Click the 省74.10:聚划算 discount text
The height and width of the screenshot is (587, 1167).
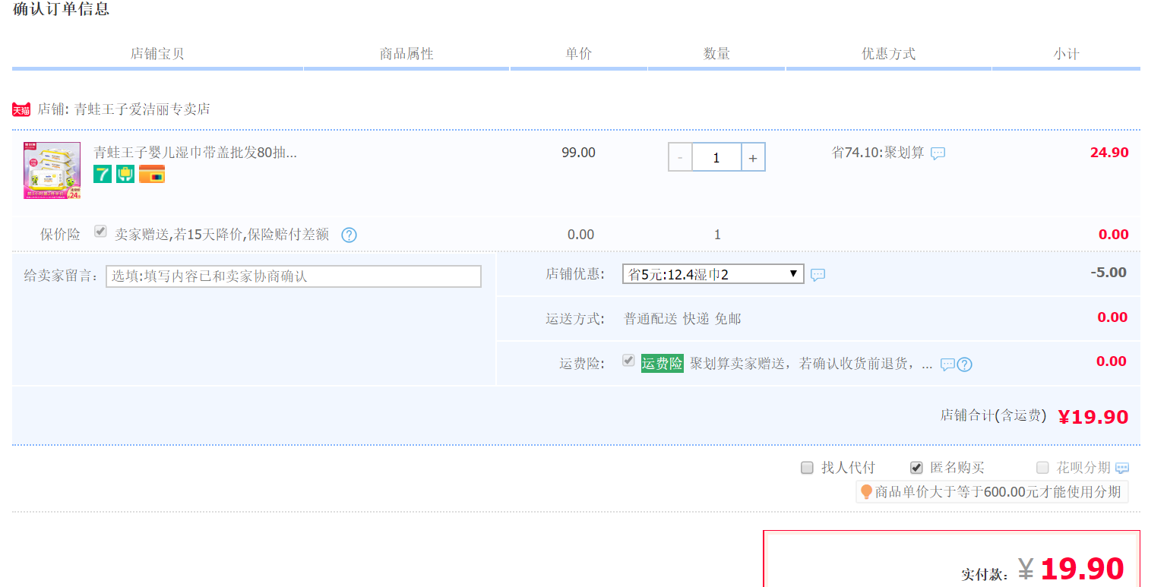tap(878, 153)
